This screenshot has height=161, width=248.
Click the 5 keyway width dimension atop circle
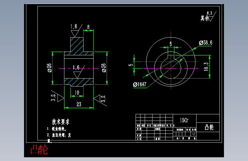tap(171, 44)
